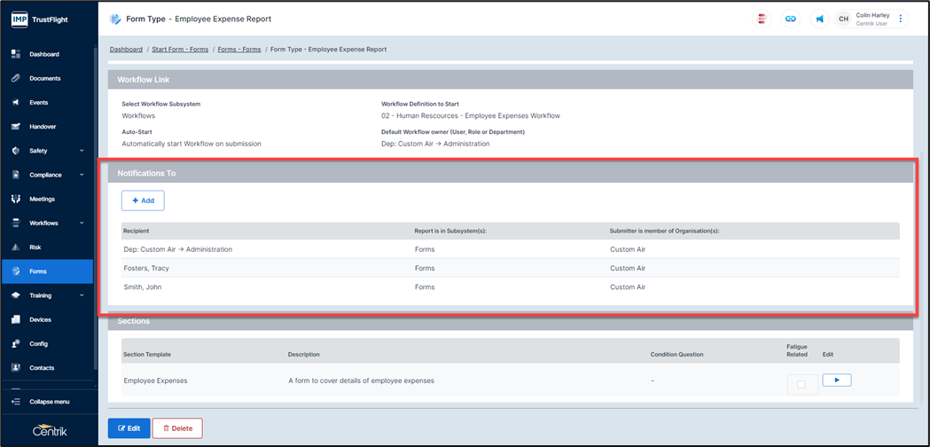Click the Add notification recipient button
This screenshot has width=930, height=447.
point(143,200)
